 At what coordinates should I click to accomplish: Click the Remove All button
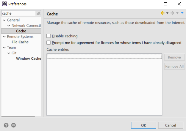click(x=174, y=66)
